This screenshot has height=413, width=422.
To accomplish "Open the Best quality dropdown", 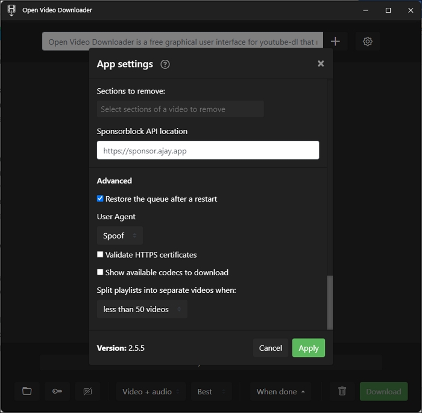I will pos(211,391).
